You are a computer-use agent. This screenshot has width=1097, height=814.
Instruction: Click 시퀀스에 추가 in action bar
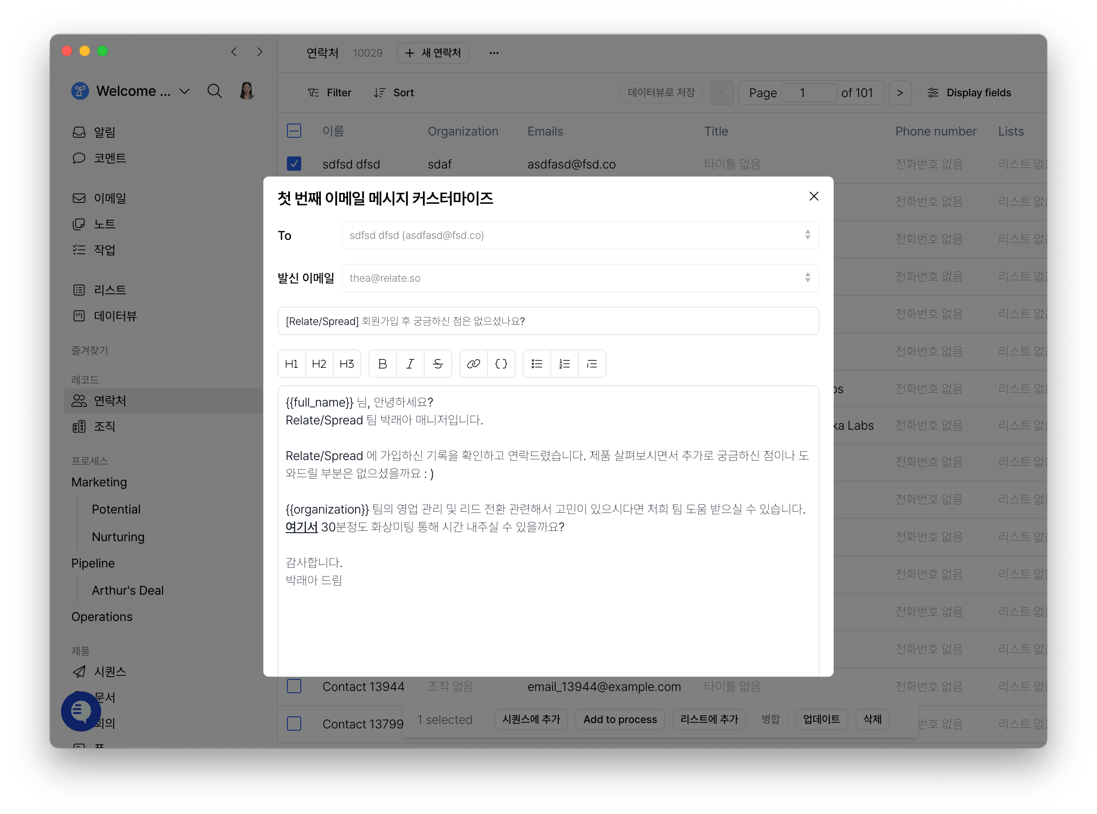[531, 719]
